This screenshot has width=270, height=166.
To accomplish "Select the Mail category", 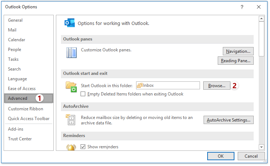I will [x=12, y=30].
